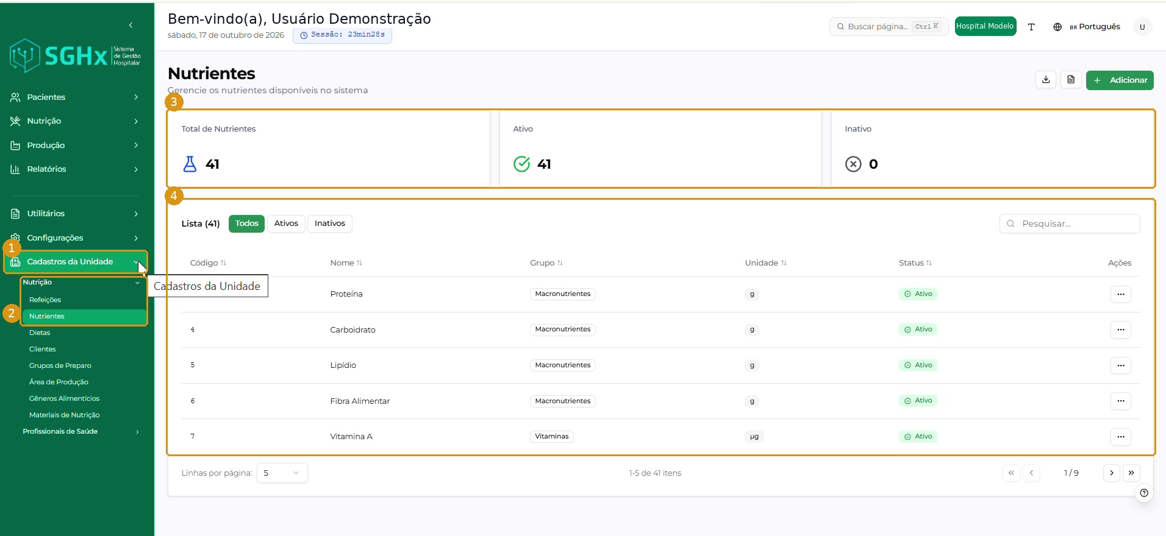Image resolution: width=1166 pixels, height=536 pixels.
Task: Expand the Produção sidebar menu
Action: click(x=74, y=146)
